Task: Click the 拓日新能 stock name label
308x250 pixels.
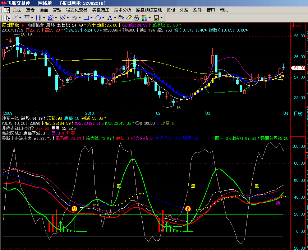Action: tap(10, 25)
